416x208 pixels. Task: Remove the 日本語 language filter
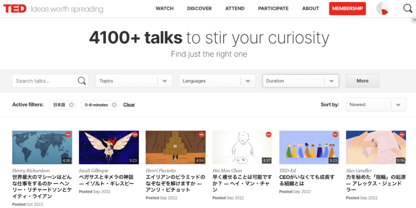tap(71, 105)
